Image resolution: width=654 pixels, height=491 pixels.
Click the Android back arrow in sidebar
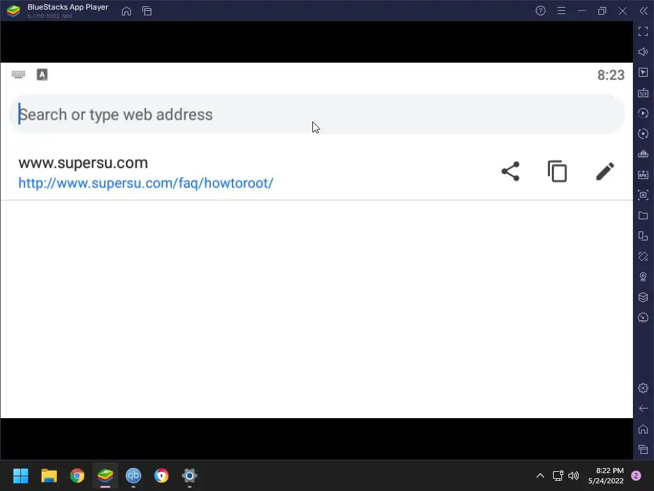643,409
